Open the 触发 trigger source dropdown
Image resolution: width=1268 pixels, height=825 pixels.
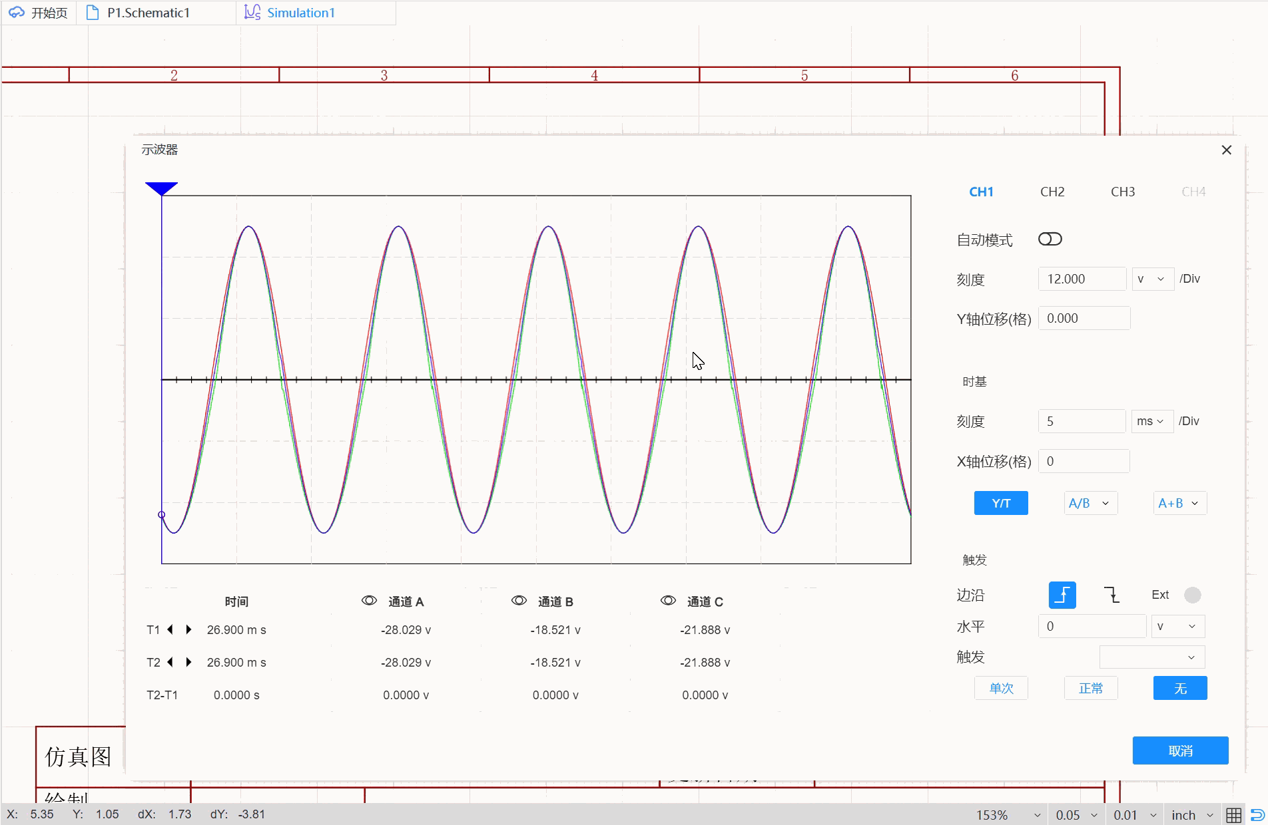[x=1152, y=657]
